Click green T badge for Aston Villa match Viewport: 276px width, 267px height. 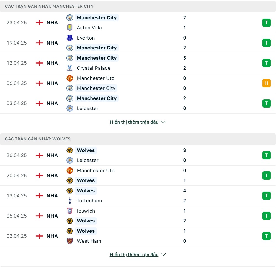tap(267, 23)
